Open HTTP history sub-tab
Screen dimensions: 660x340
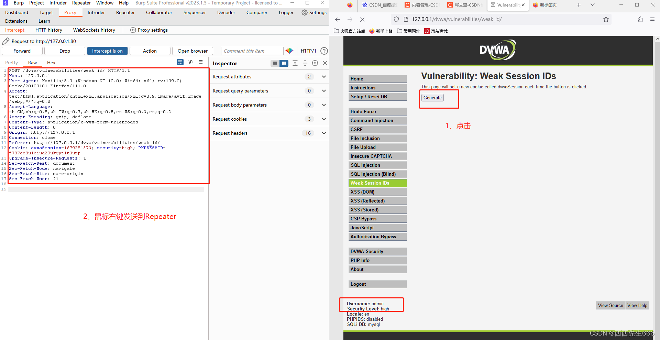49,30
